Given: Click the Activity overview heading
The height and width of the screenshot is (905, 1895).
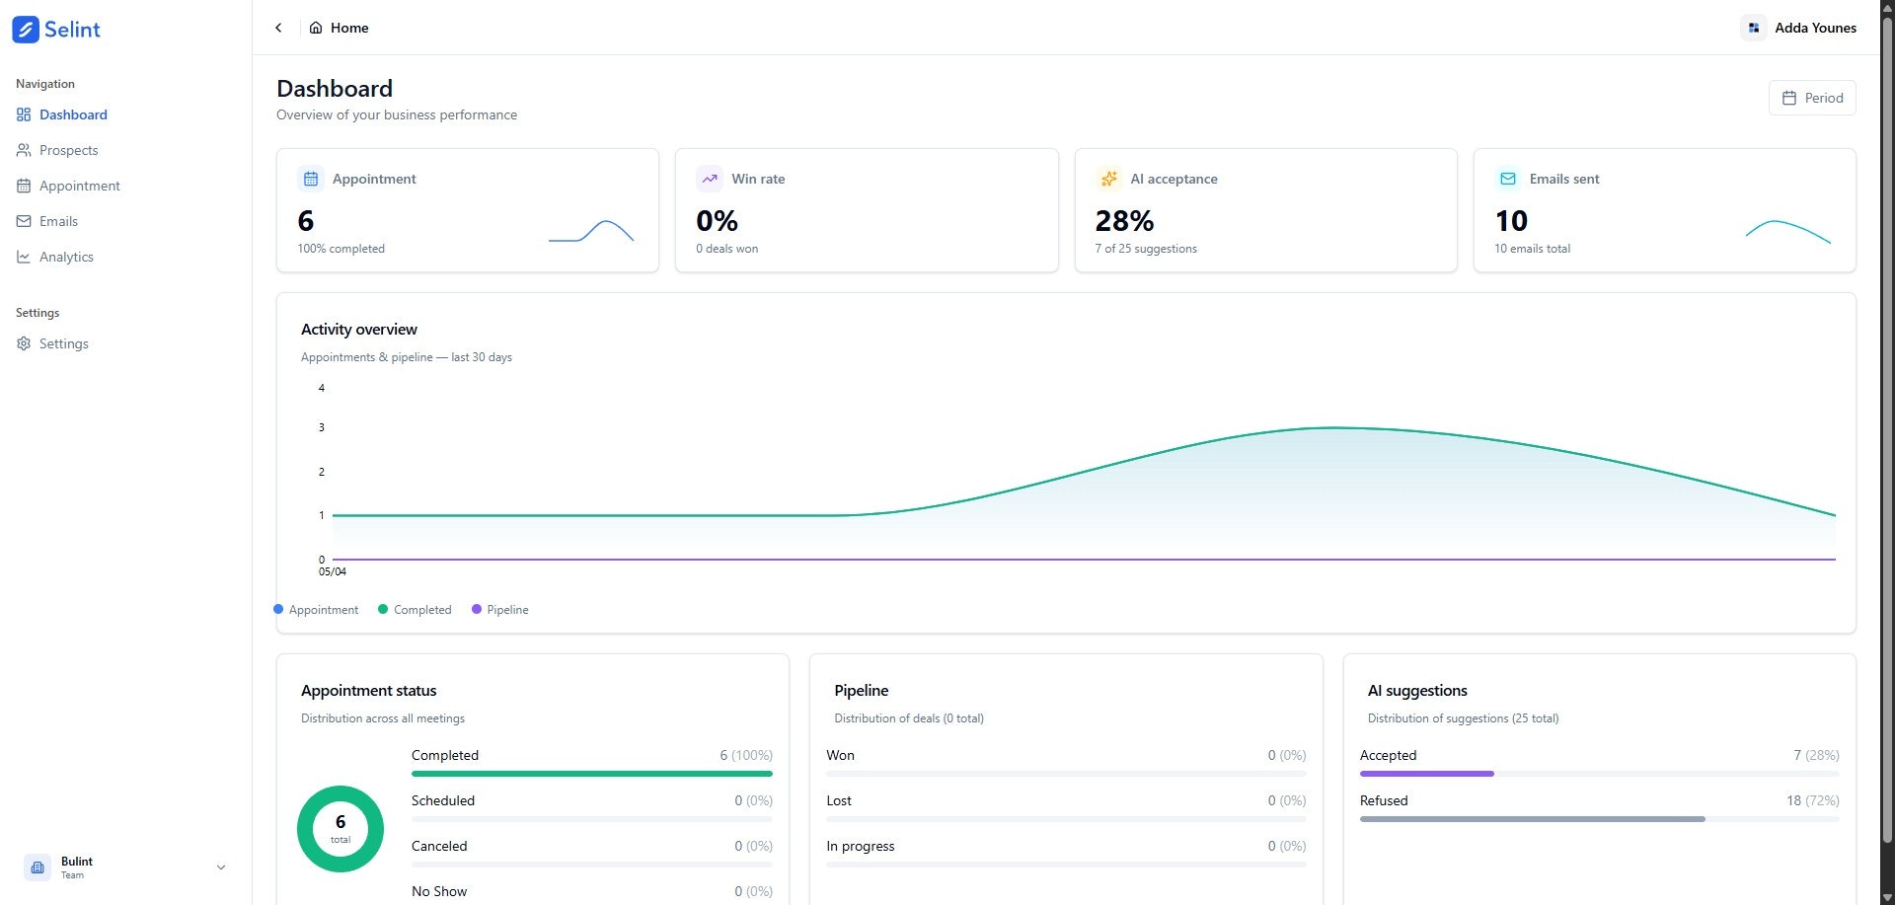Looking at the screenshot, I should tap(359, 330).
